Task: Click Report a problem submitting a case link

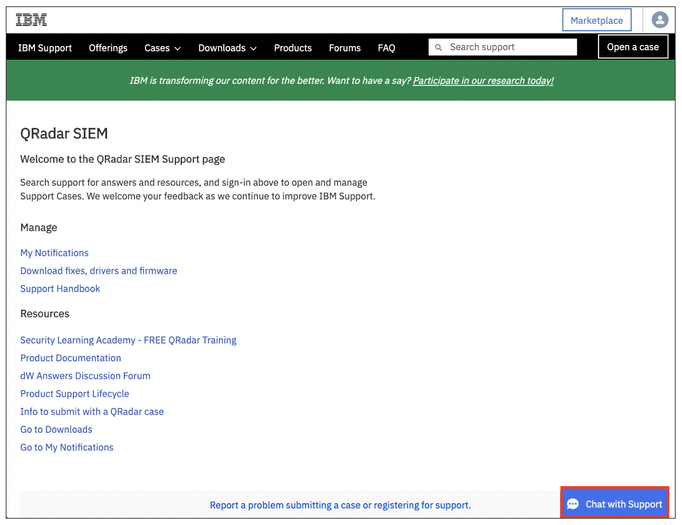Action: pos(340,505)
